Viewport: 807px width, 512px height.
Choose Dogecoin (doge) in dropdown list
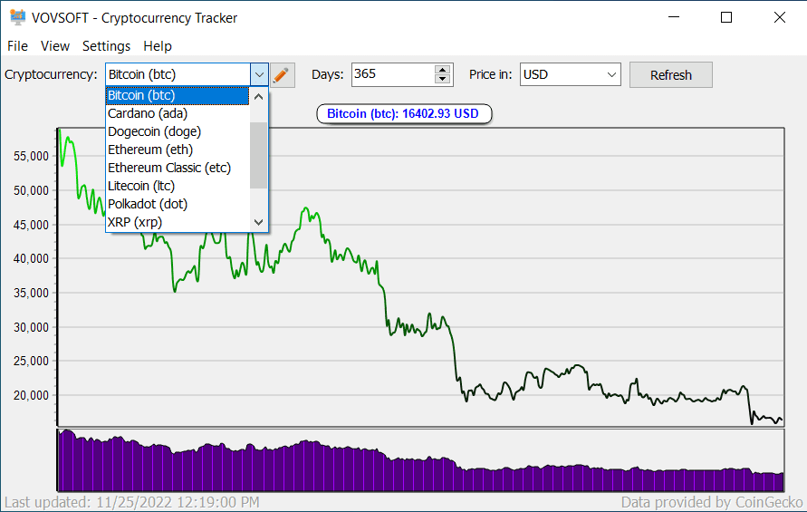pos(178,132)
